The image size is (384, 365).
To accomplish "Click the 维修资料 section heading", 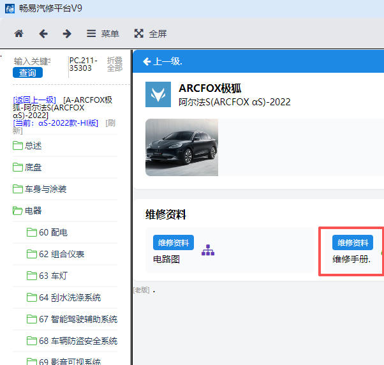I will tap(166, 214).
